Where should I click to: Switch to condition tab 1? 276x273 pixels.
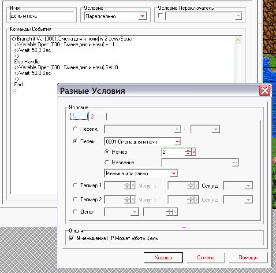tap(75, 116)
